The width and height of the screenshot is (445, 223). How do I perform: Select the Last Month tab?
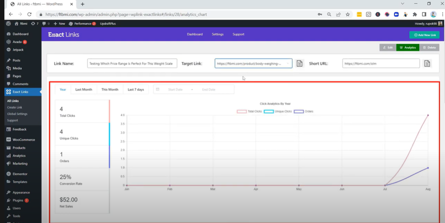point(84,89)
